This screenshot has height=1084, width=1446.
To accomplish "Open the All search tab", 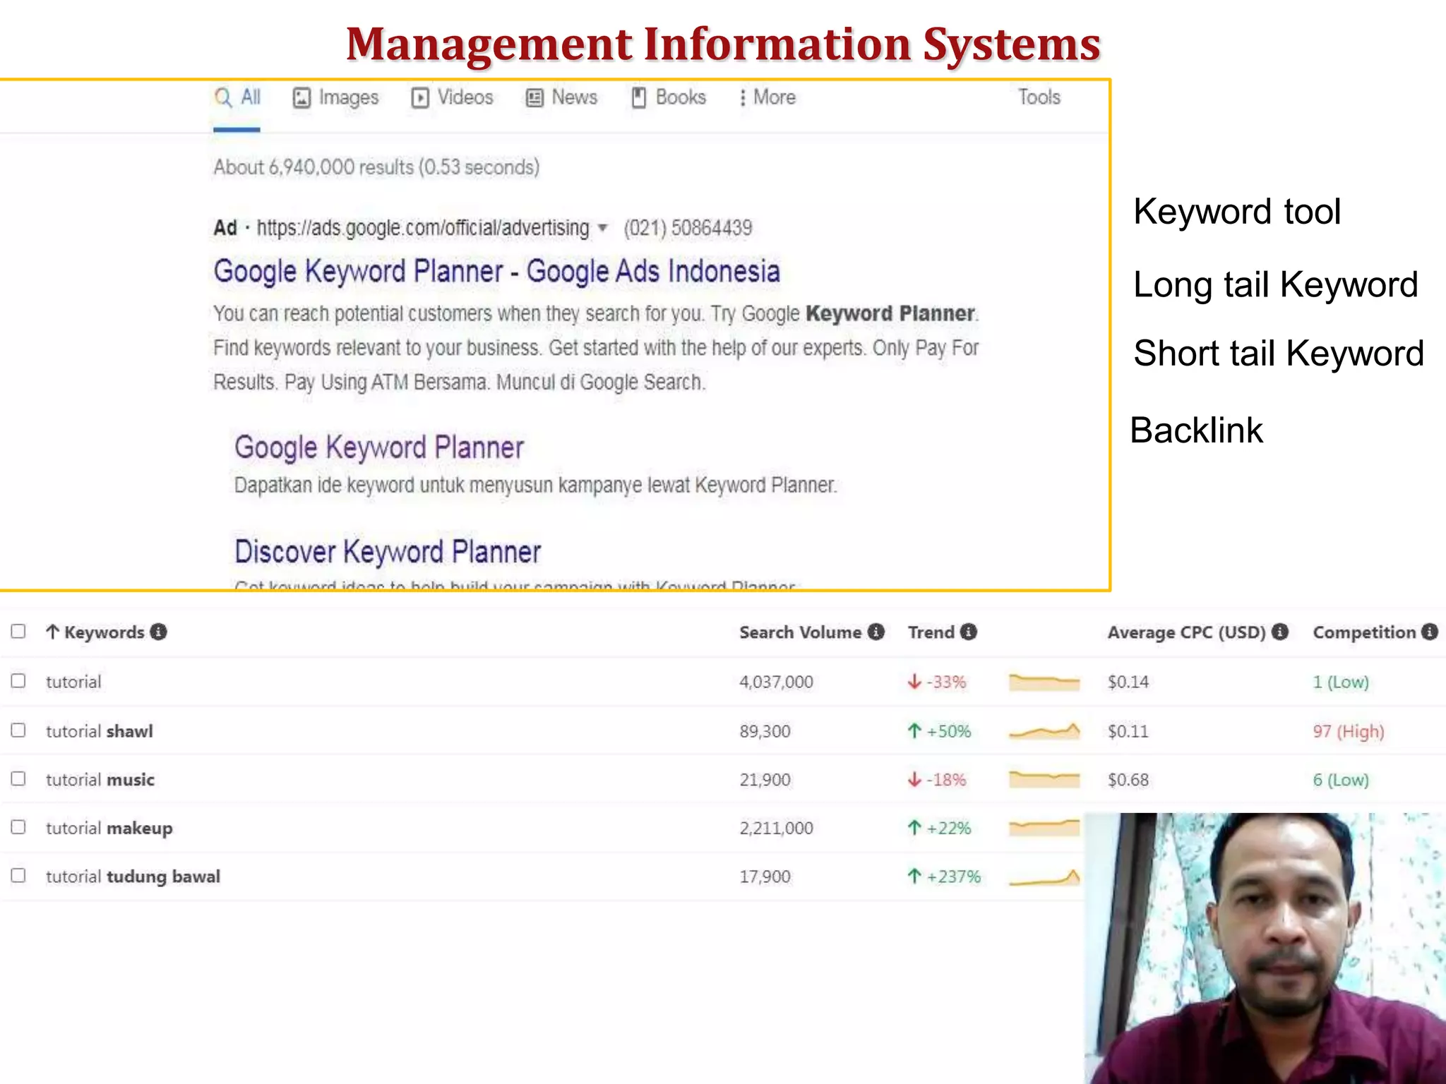I will (x=238, y=97).
